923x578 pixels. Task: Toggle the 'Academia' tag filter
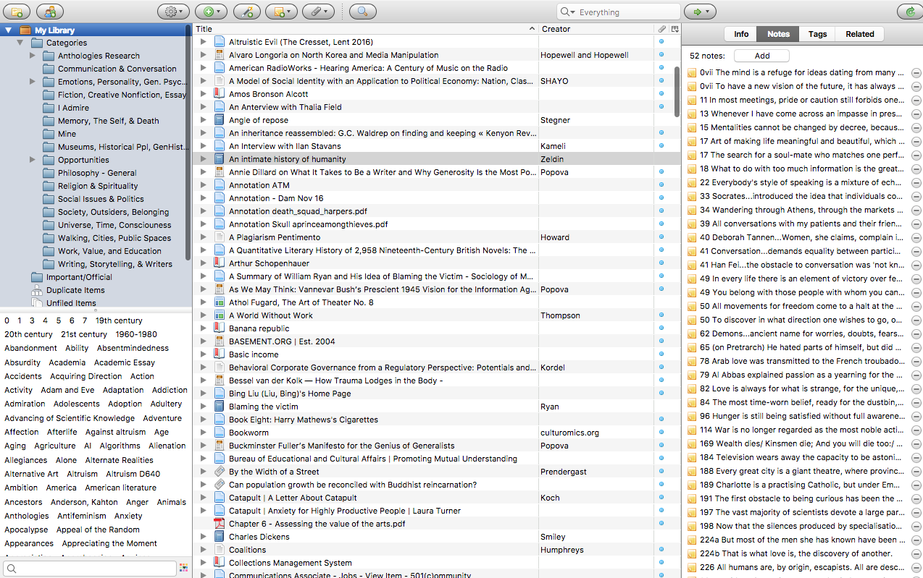click(x=67, y=362)
